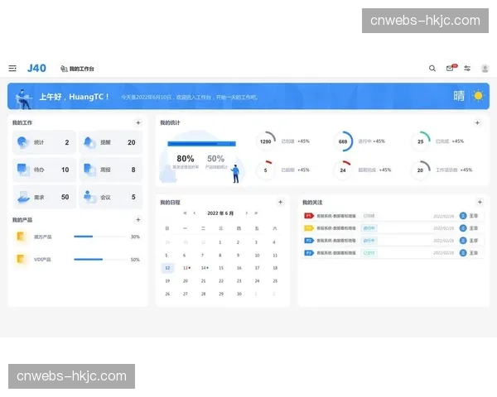This screenshot has height=397, width=497.
Task: Click the plus icon in the 我的工作 panel
Action: pyautogui.click(x=138, y=122)
